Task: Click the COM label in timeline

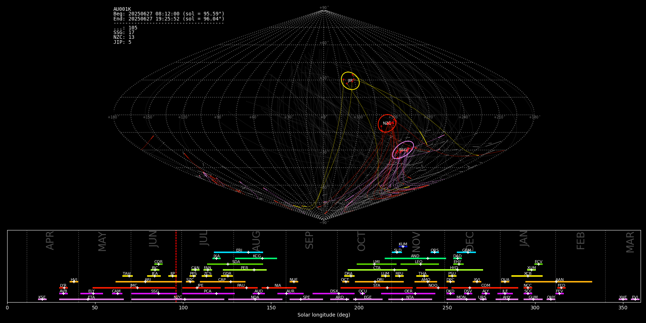Action: point(486,286)
